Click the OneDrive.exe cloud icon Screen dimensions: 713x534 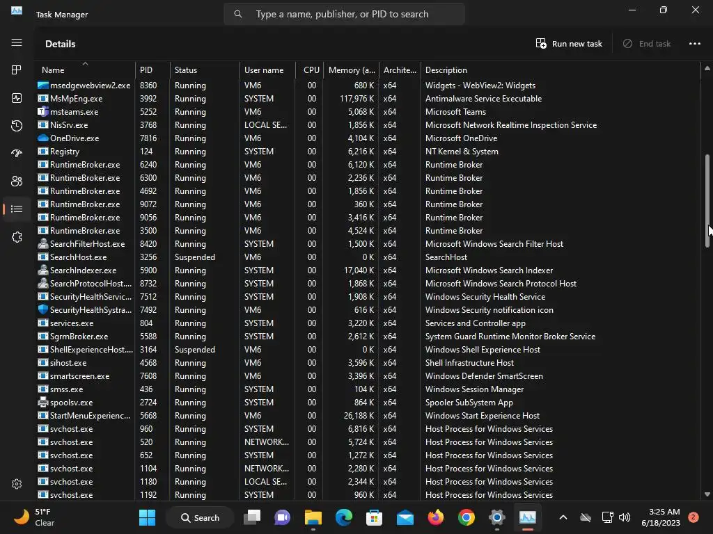42,138
